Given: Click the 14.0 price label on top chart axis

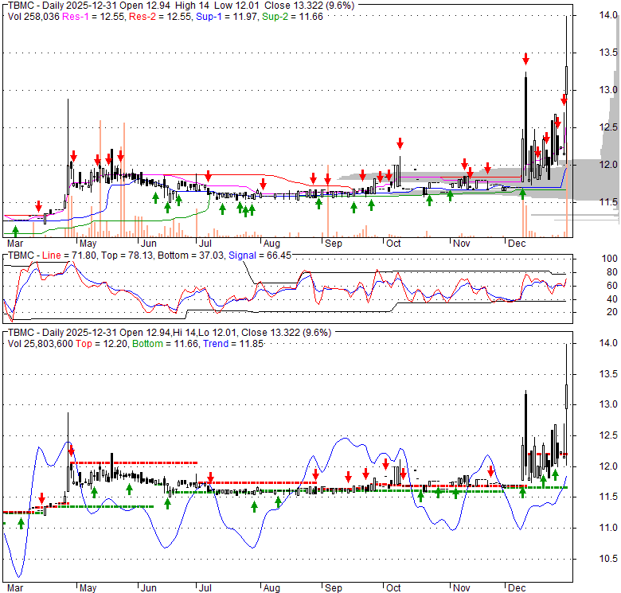Looking at the screenshot, I should click(x=609, y=15).
